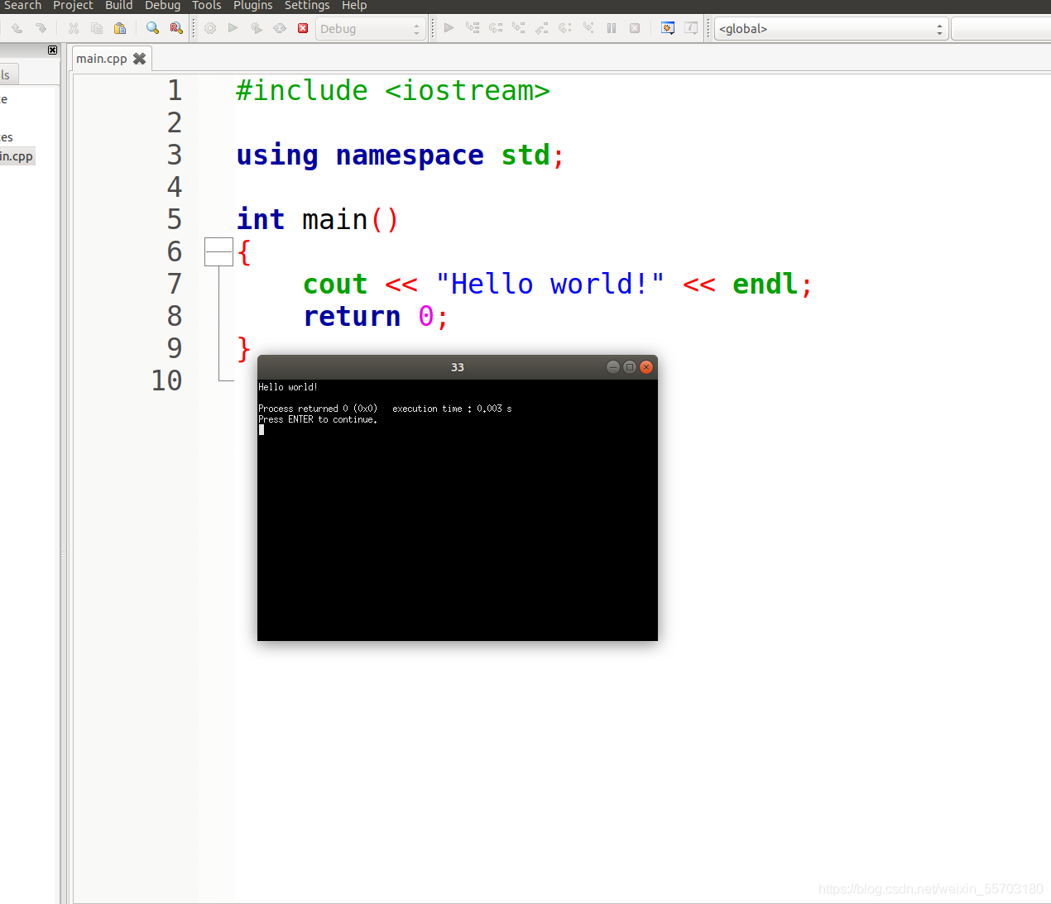Click the Paste icon in the toolbar
This screenshot has height=904, width=1051.
[121, 27]
